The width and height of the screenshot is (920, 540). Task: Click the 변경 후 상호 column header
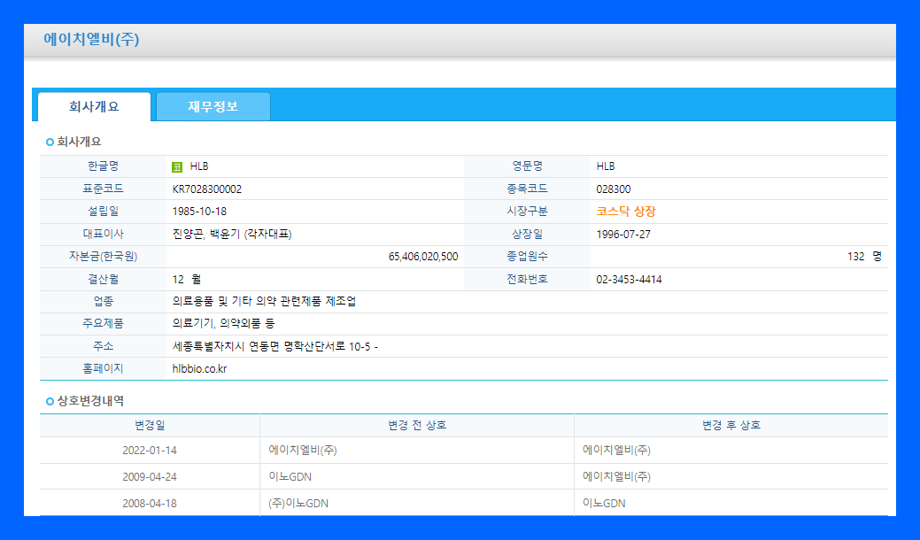(731, 426)
